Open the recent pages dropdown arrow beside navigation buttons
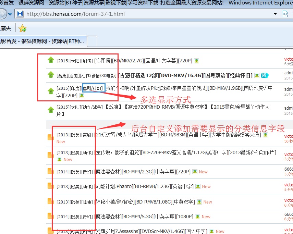 click(10, 14)
